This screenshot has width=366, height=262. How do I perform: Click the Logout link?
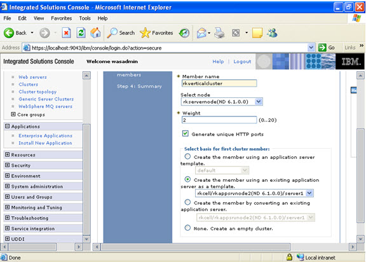point(242,62)
